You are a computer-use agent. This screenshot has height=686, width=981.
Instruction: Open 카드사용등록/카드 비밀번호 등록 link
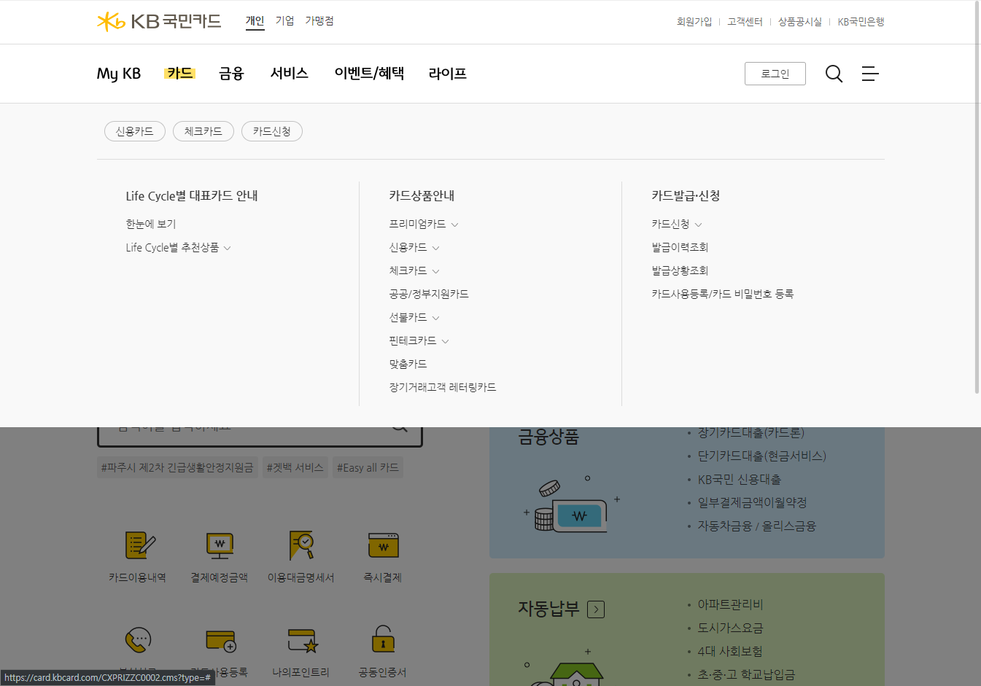(723, 294)
